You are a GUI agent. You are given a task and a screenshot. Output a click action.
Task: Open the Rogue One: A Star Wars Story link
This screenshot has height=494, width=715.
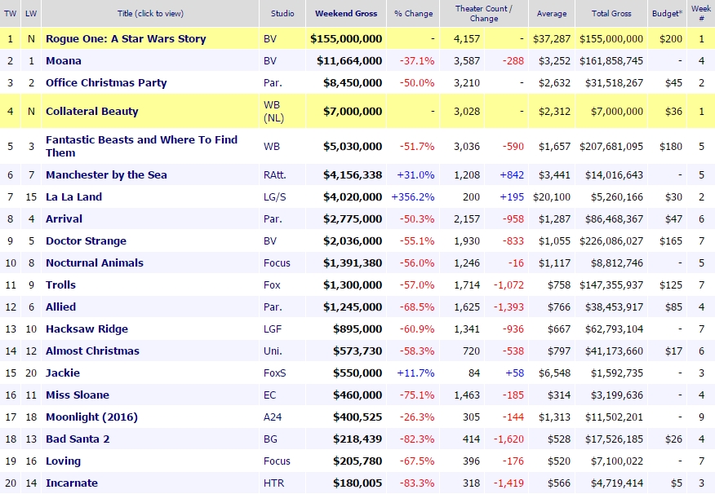tap(126, 39)
